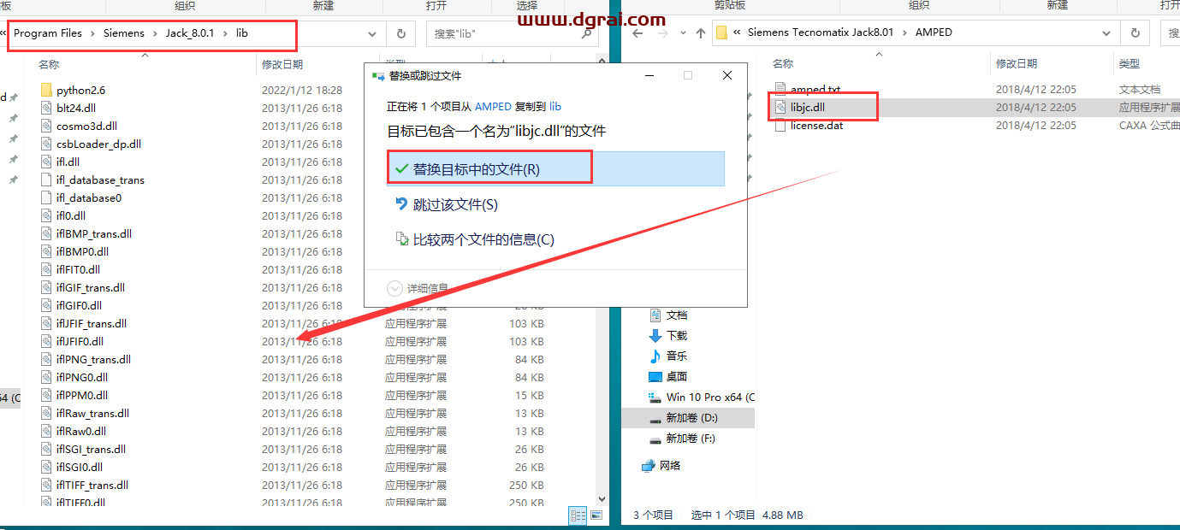
Task: Select amped.txt file icon
Action: [x=780, y=89]
